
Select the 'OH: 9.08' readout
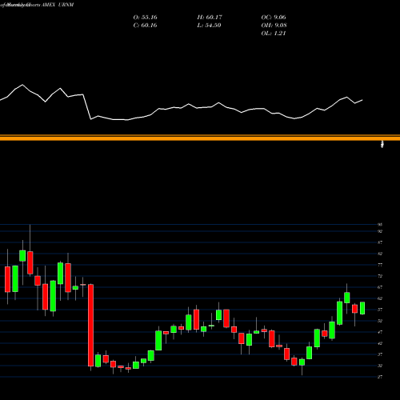(274, 25)
